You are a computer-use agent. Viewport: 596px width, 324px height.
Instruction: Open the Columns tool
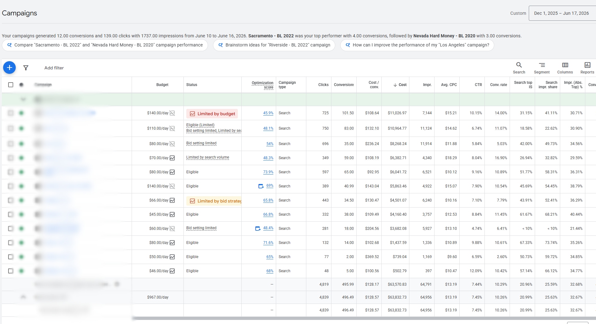pos(565,68)
